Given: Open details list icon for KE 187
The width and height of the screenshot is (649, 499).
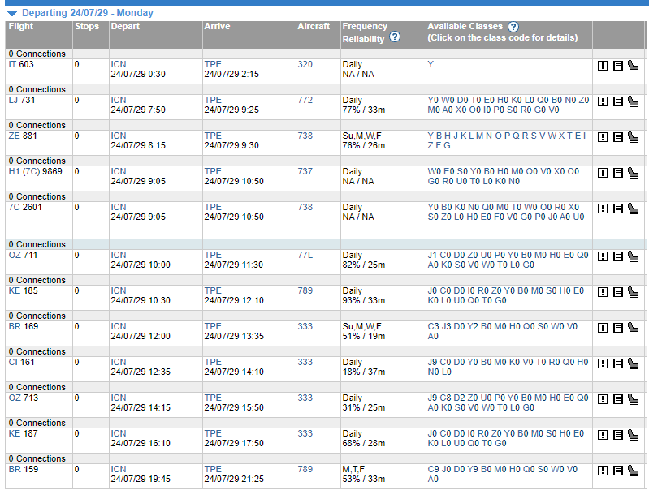Looking at the screenshot, I should point(618,435).
